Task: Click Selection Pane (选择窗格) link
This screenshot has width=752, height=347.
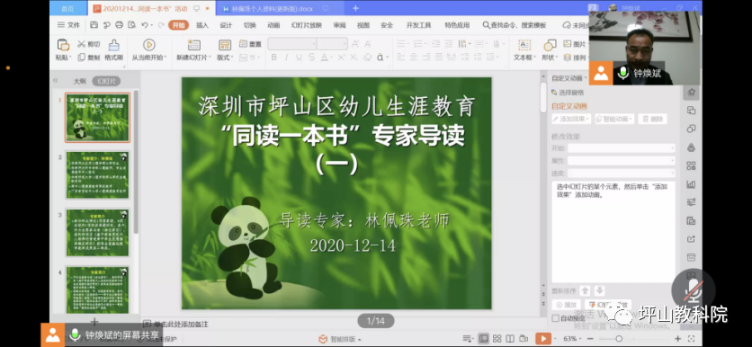Action: point(568,93)
